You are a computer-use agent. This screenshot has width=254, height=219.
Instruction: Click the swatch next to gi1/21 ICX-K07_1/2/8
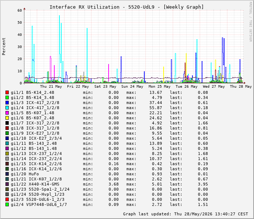7,179
